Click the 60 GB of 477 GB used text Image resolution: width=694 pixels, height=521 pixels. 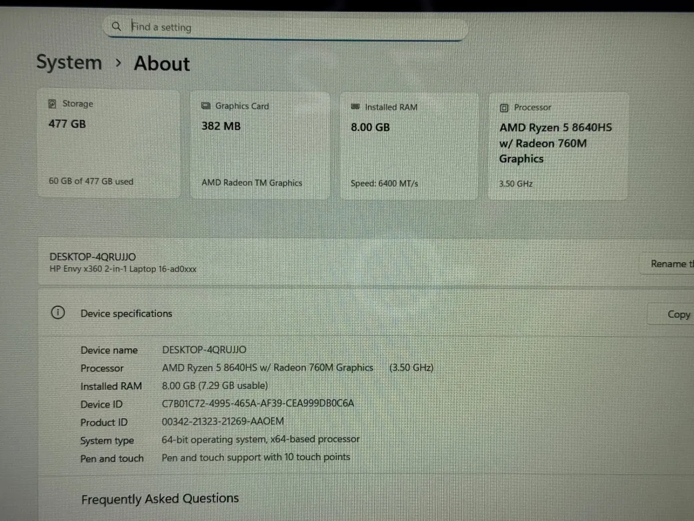point(91,181)
